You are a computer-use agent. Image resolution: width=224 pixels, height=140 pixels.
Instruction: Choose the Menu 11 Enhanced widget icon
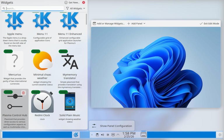coord(70,21)
